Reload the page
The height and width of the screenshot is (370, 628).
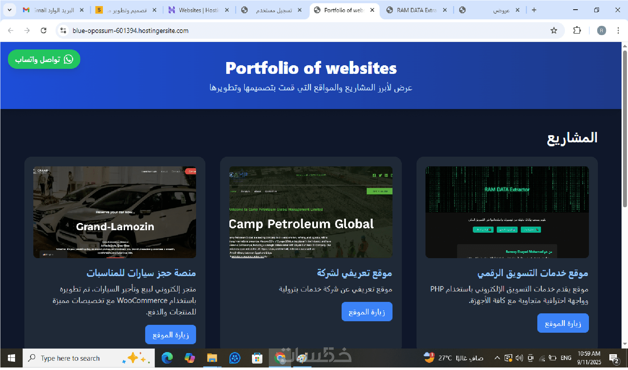43,30
